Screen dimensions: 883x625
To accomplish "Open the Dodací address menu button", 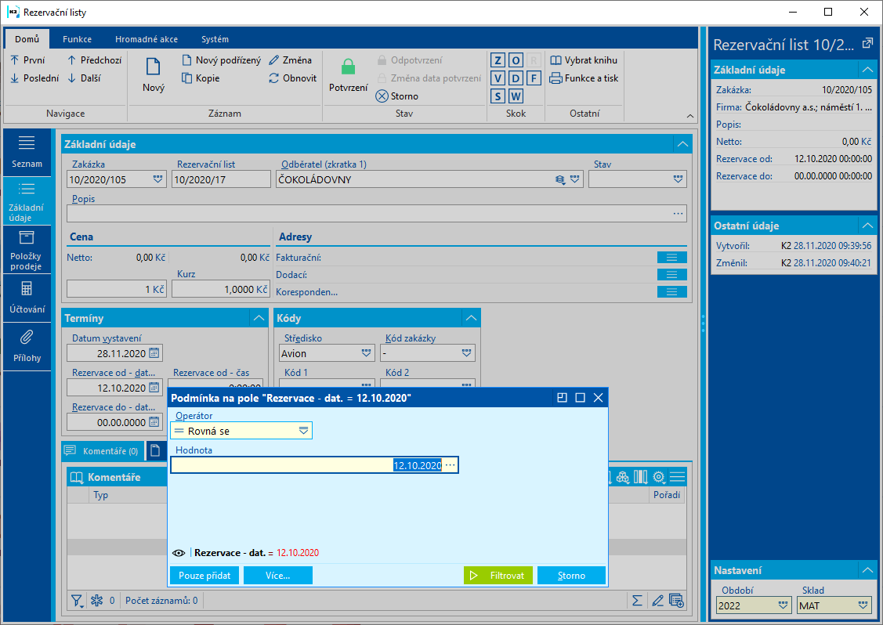I will click(x=671, y=275).
